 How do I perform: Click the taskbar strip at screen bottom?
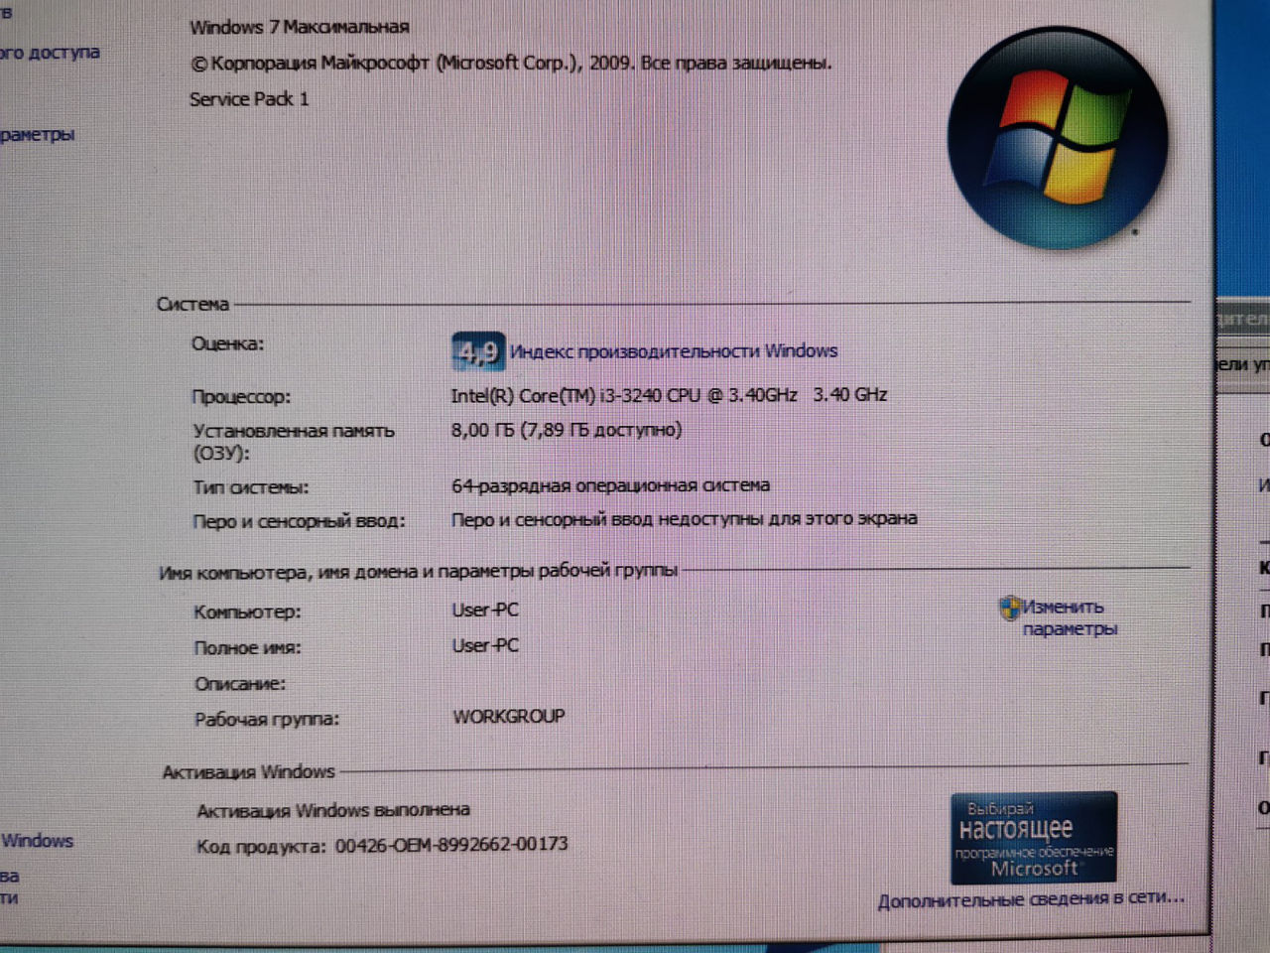635,947
